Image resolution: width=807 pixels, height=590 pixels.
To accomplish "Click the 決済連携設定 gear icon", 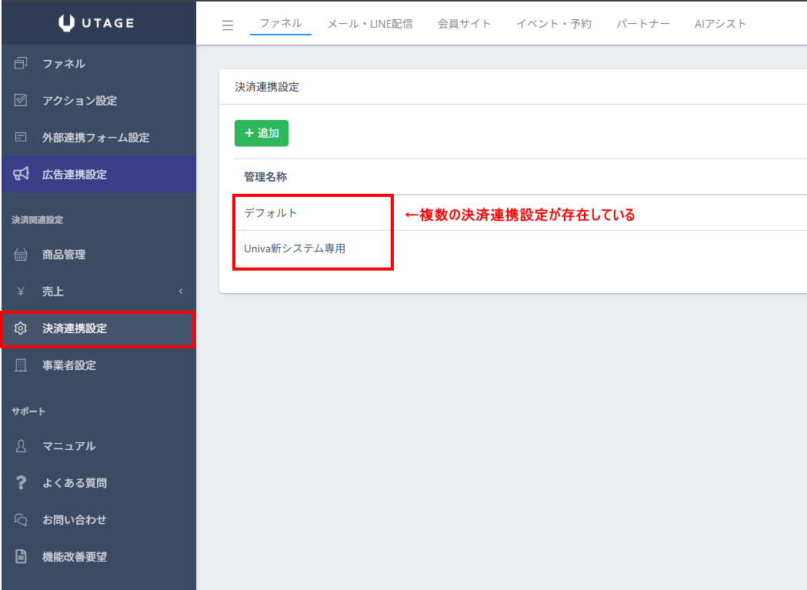I will click(x=22, y=328).
